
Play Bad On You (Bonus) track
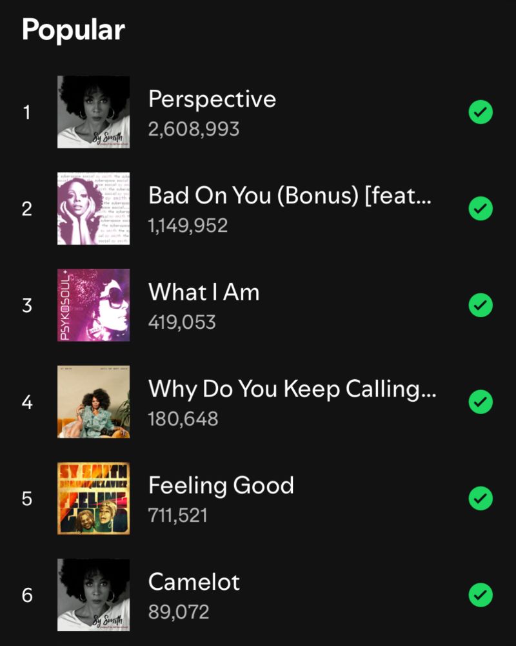[290, 196]
